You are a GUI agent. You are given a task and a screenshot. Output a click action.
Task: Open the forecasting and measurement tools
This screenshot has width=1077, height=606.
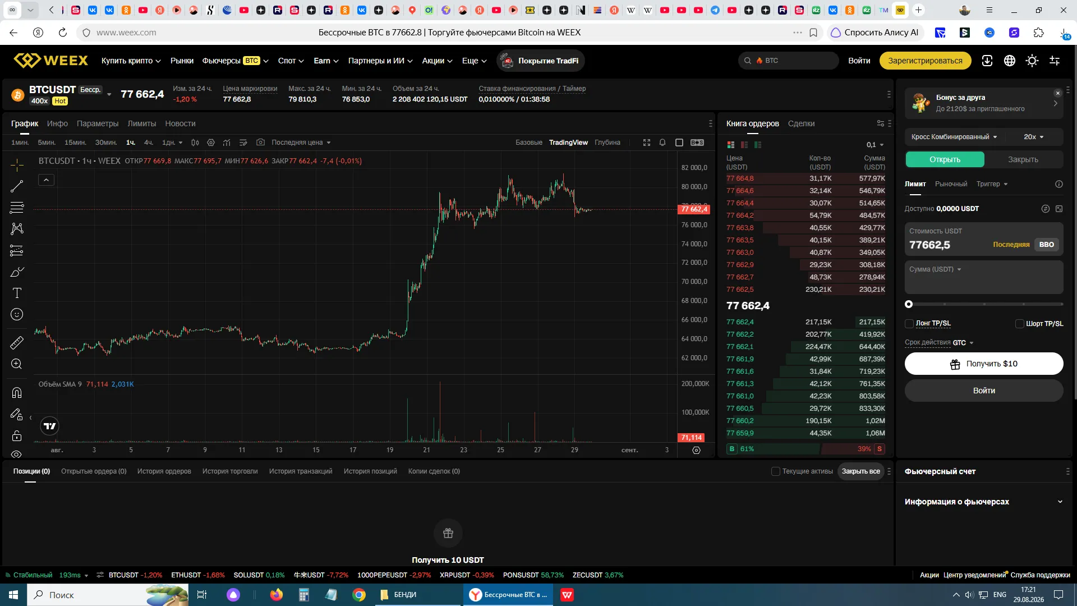click(x=17, y=250)
